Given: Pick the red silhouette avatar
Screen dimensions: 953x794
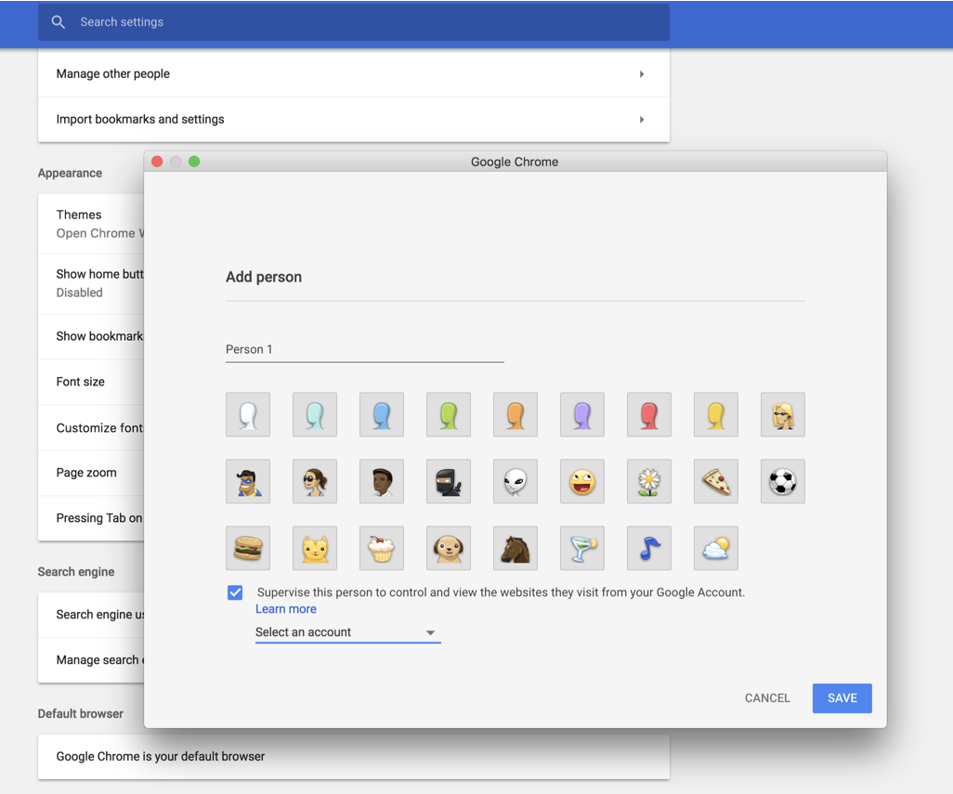Looking at the screenshot, I should click(x=649, y=414).
